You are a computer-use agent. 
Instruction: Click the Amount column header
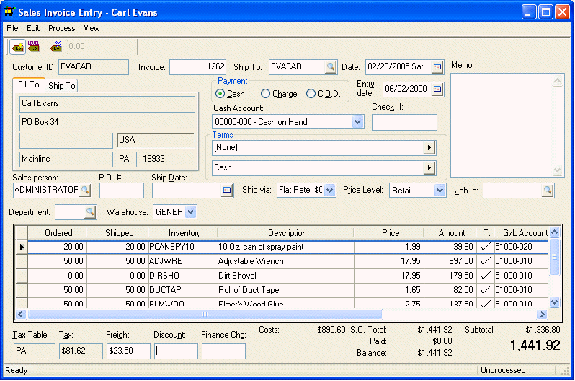450,233
